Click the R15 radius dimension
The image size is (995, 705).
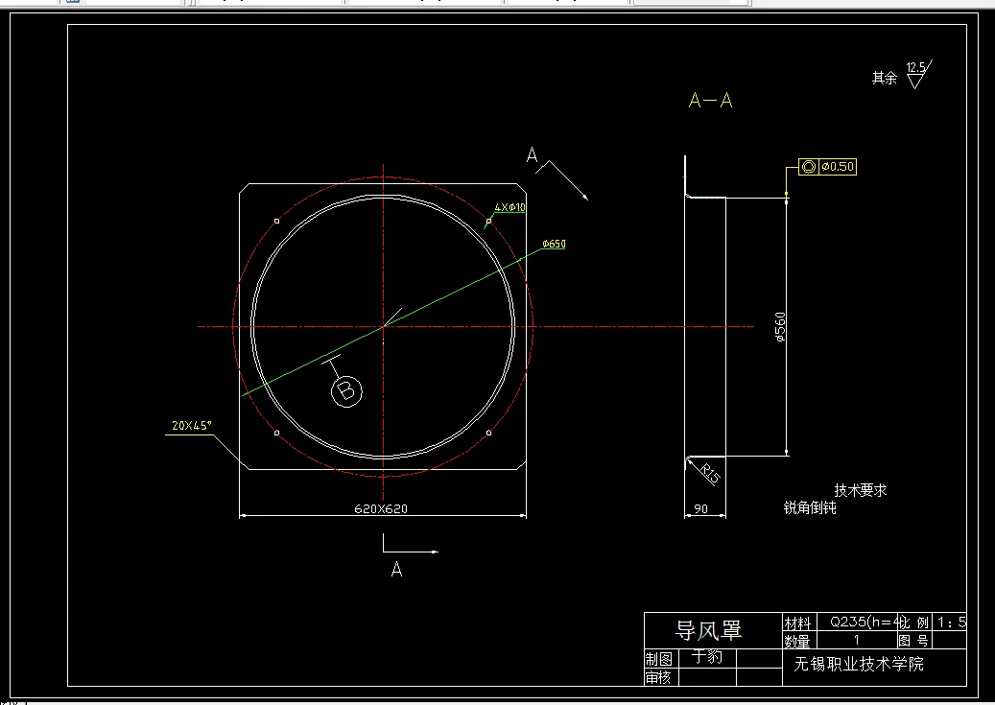(x=711, y=474)
